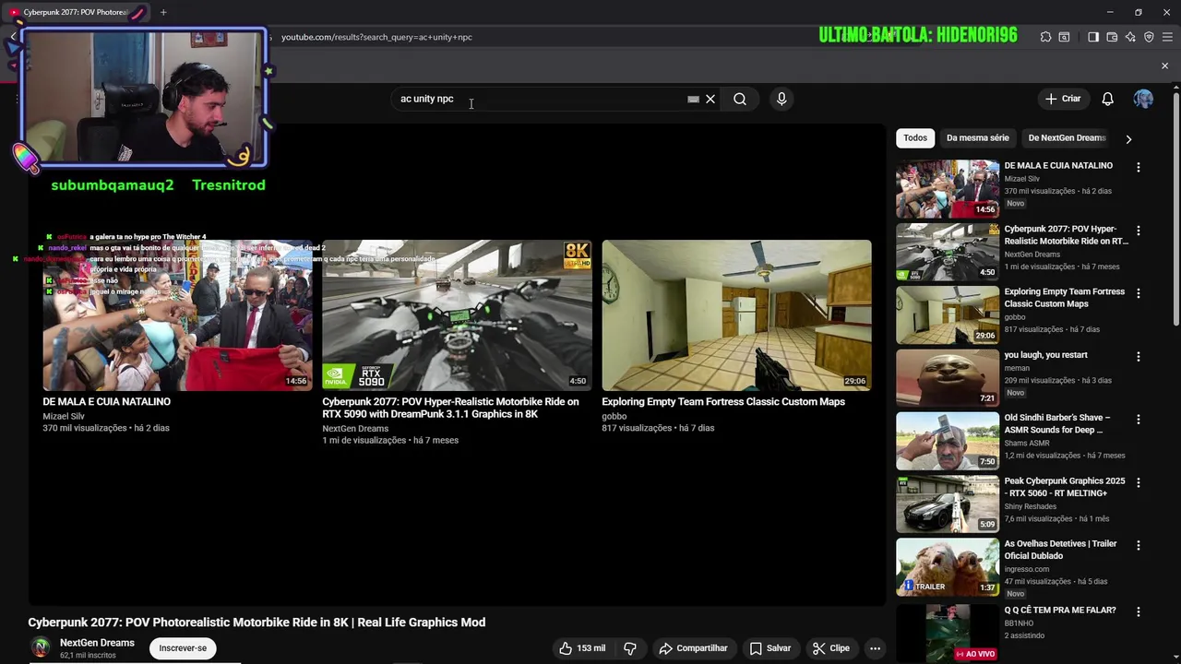Open the Brave VPN shield icon
Viewport: 1181px width, 664px height.
1149,37
